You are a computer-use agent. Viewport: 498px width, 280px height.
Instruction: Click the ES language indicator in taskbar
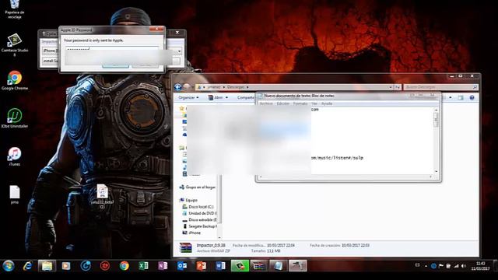(417, 265)
